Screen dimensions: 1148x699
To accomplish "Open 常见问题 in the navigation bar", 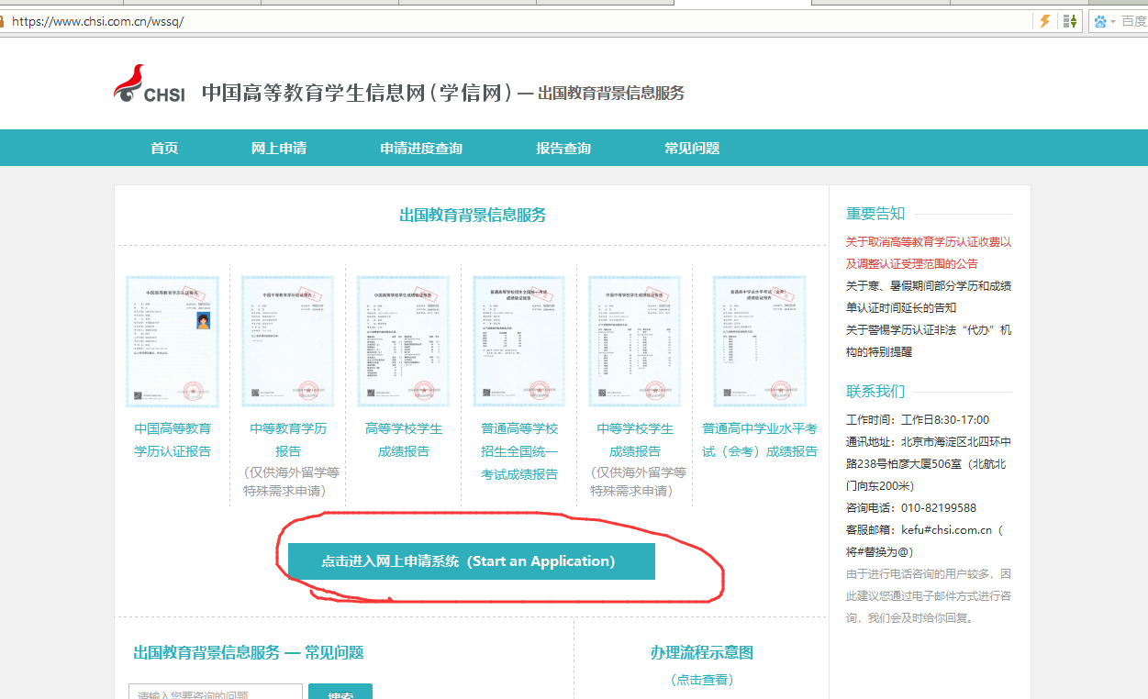I will (692, 148).
